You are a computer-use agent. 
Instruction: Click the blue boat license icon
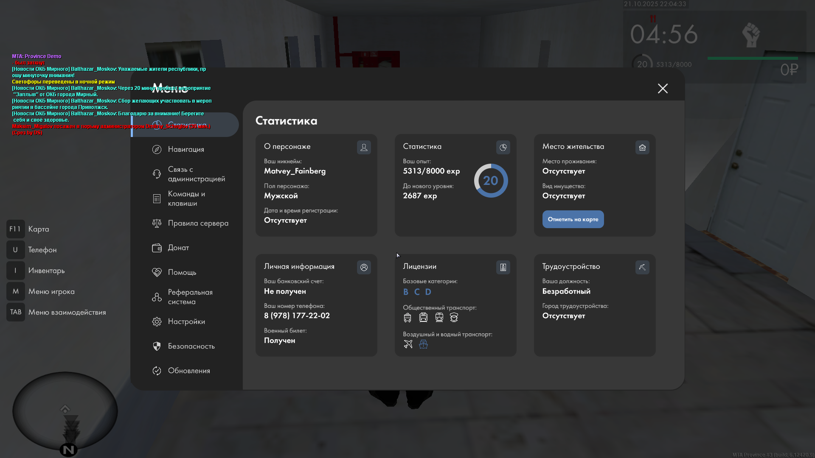point(423,344)
